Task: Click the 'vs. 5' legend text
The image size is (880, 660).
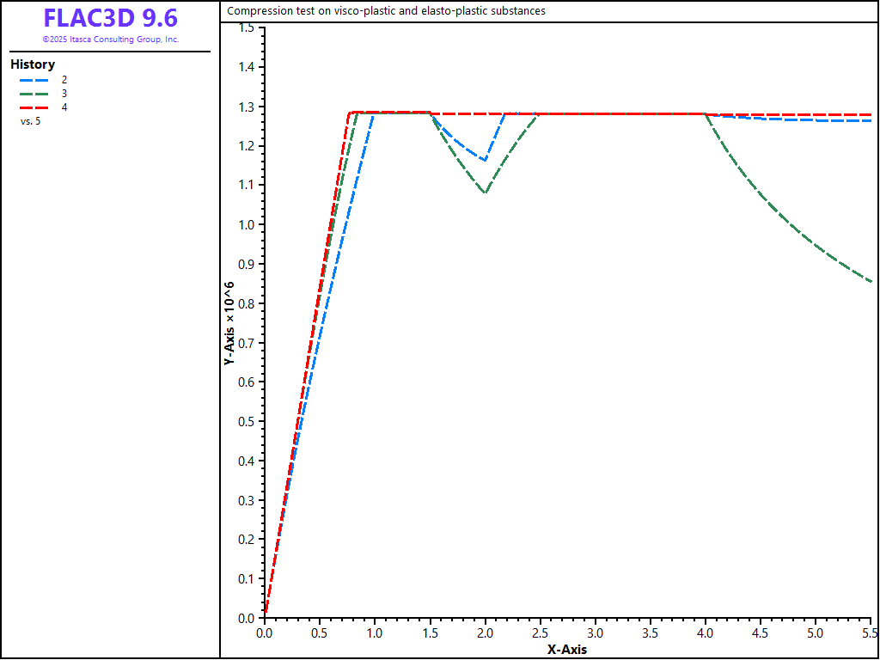Action: click(30, 121)
